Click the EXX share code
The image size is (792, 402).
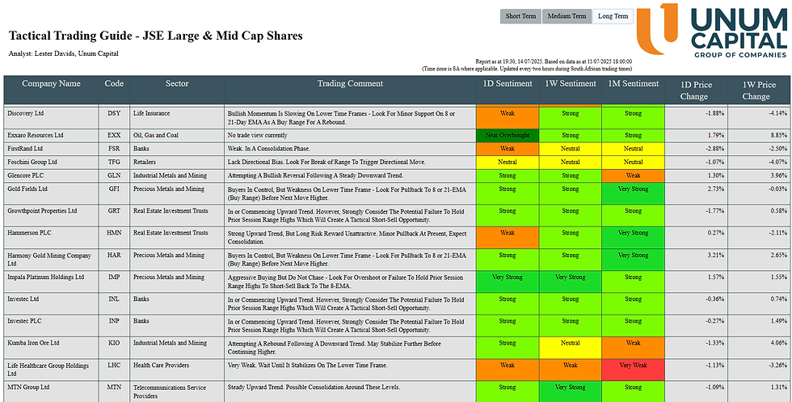pos(114,136)
